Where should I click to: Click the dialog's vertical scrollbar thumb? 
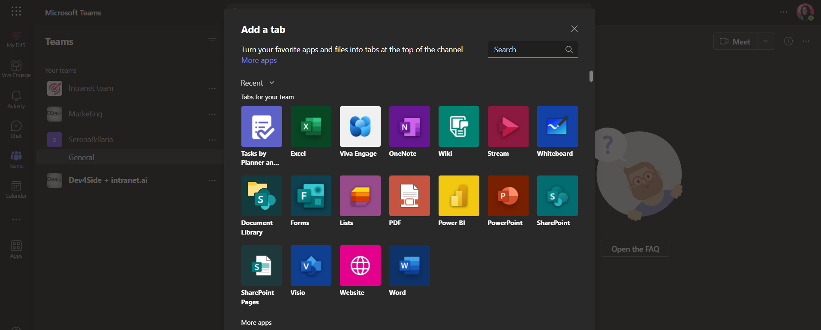[x=591, y=76]
